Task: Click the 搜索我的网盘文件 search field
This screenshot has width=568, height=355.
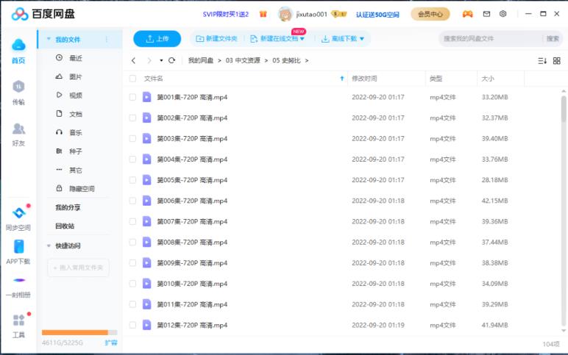Action: pyautogui.click(x=491, y=39)
